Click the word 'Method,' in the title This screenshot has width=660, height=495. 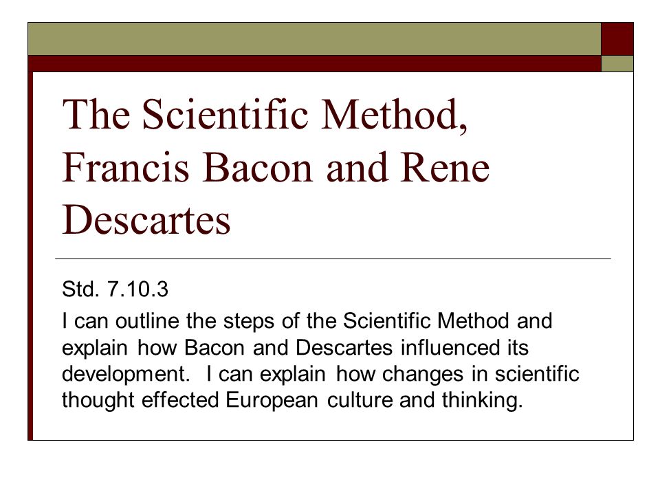coord(394,115)
